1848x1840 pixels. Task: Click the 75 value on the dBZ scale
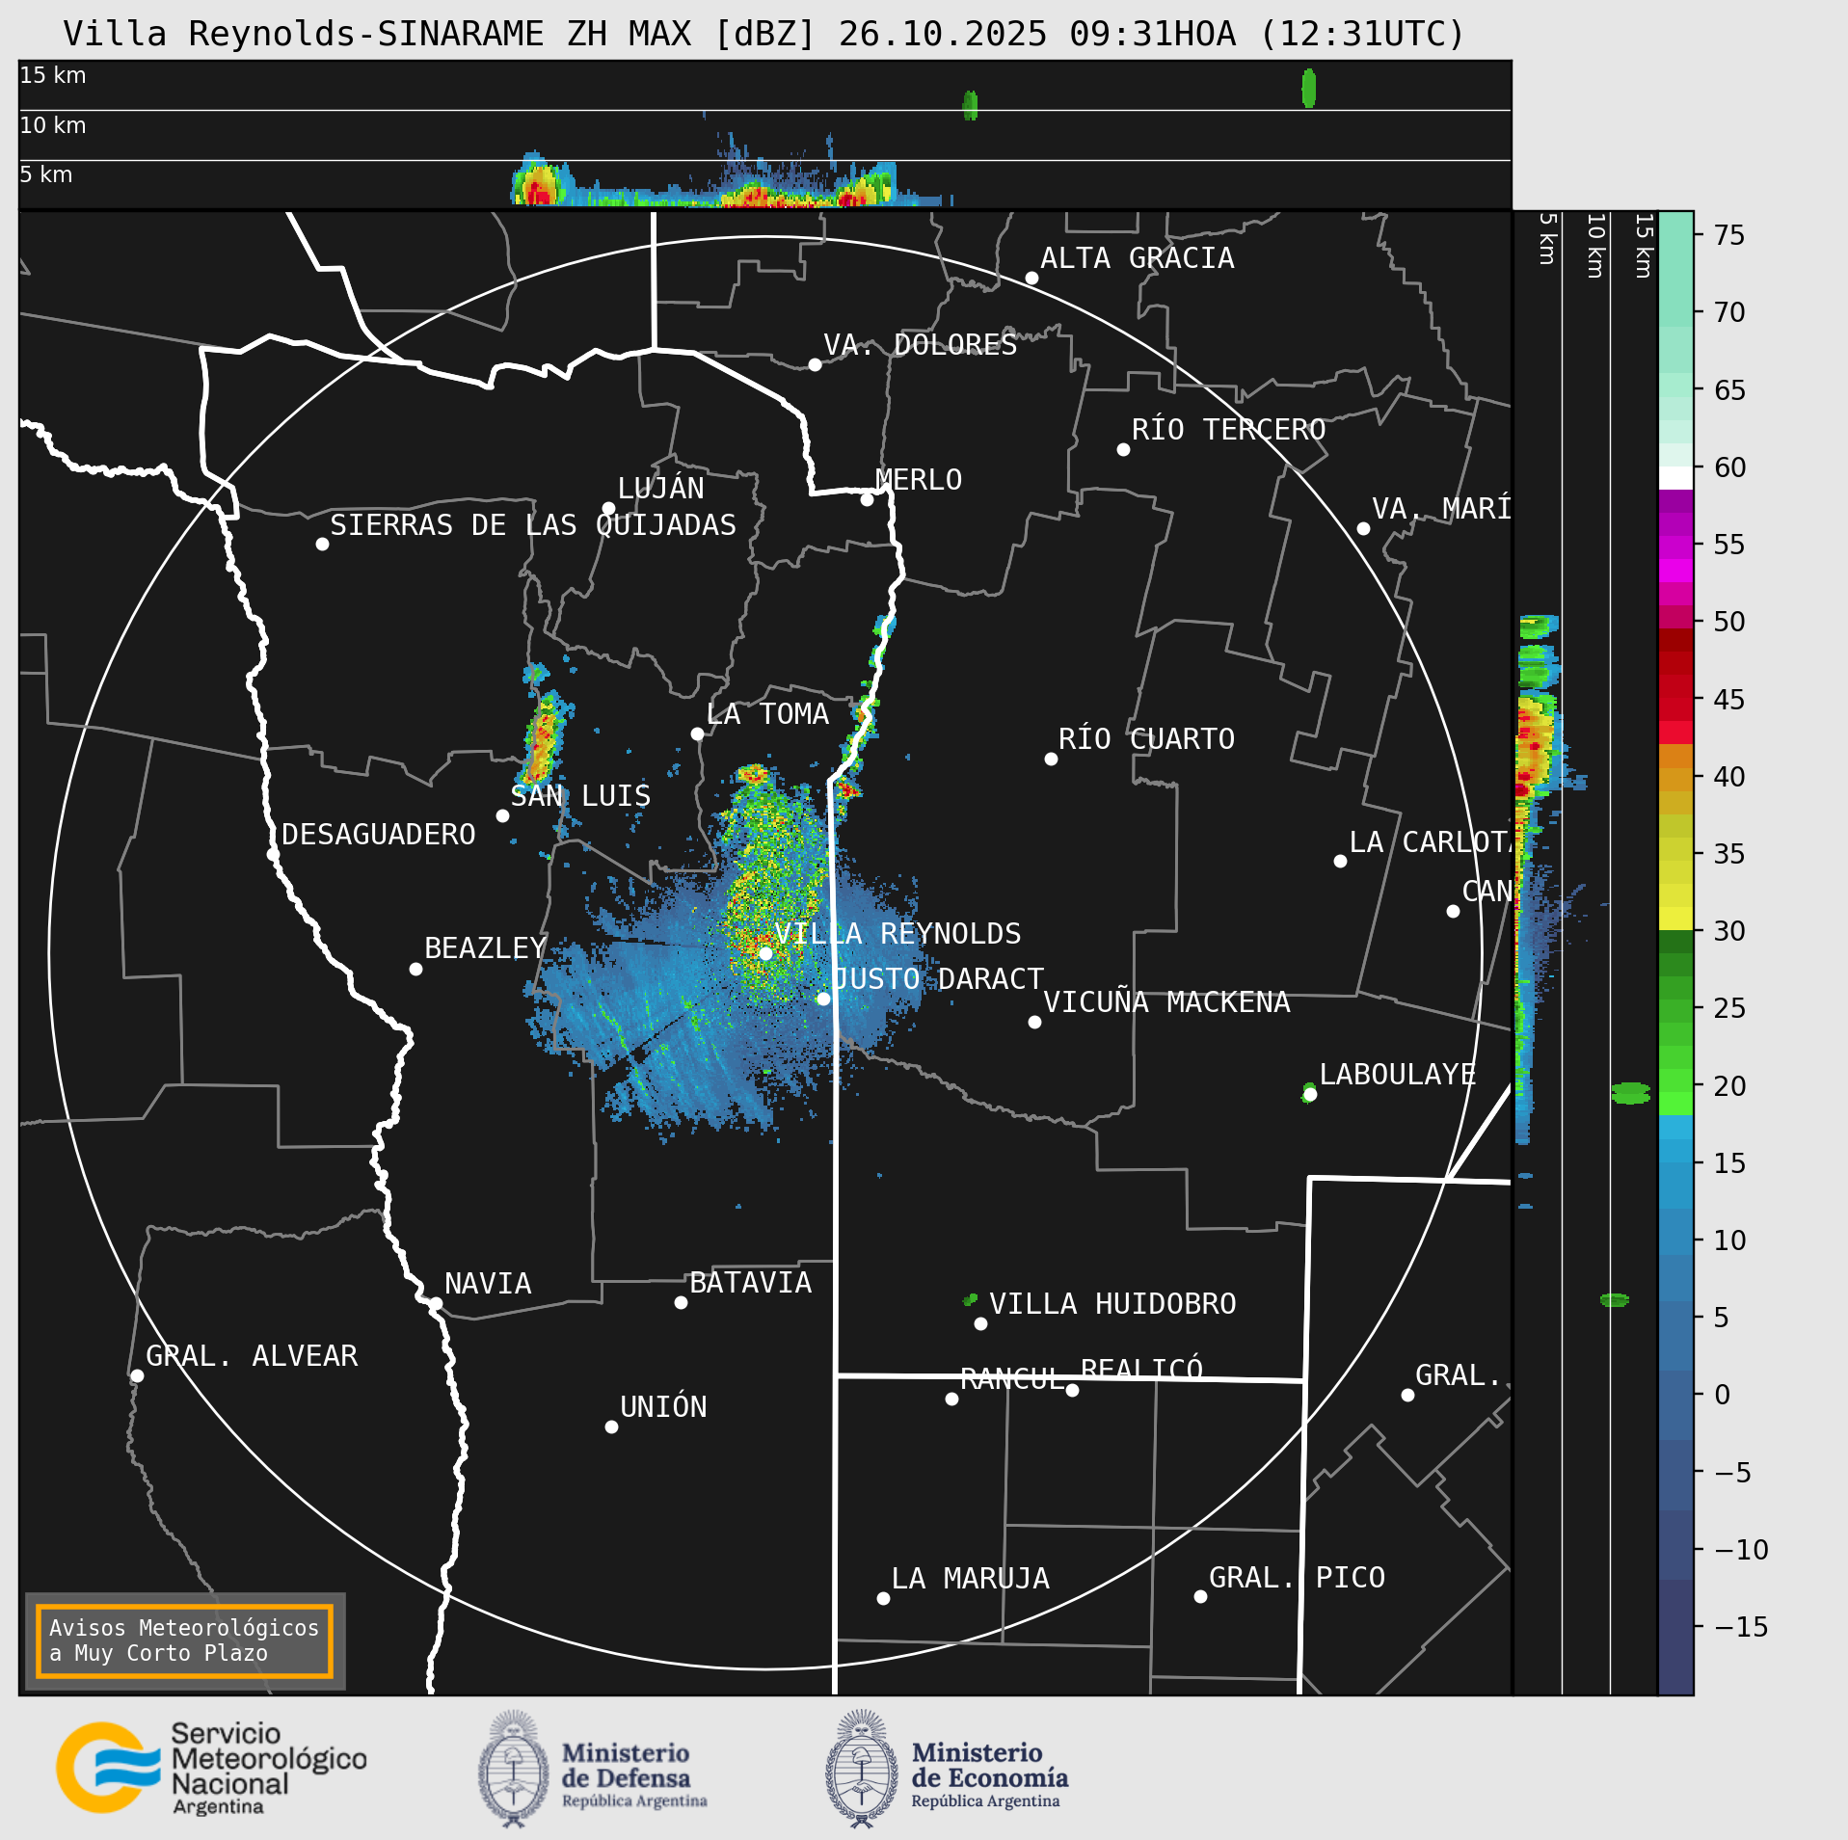(x=1729, y=235)
